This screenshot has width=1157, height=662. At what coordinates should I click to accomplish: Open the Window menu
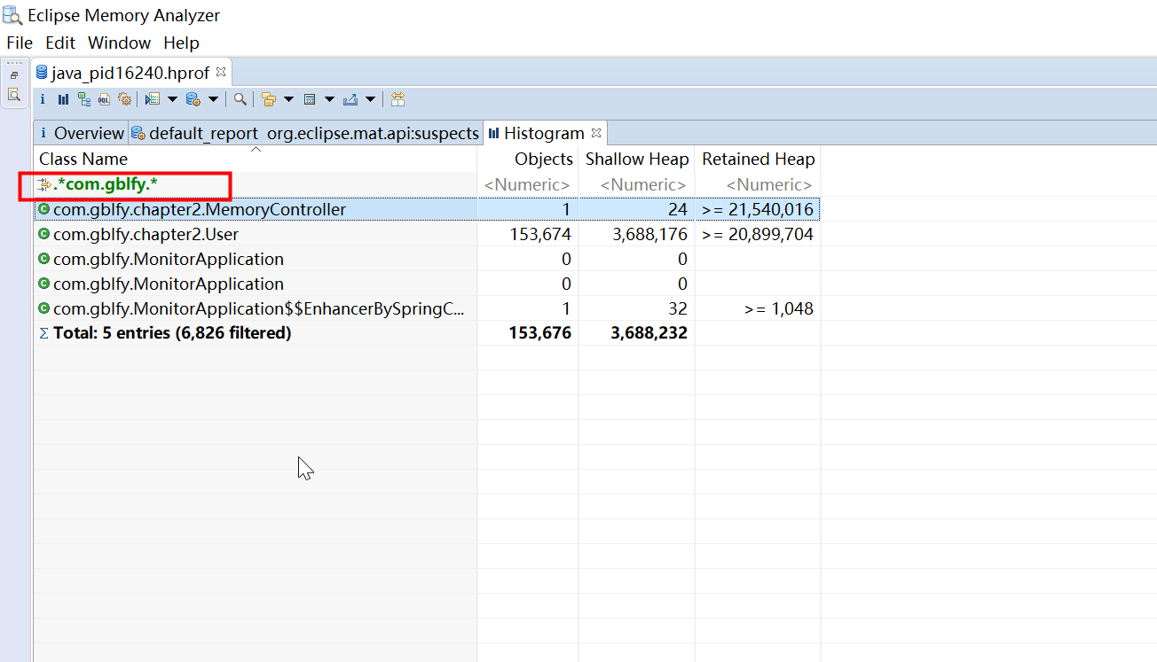119,43
